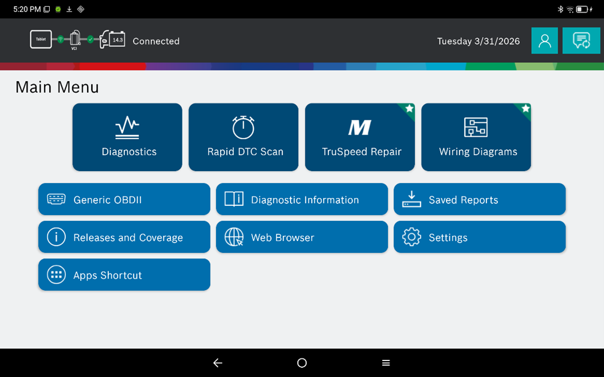
Task: Open Android recent apps menu
Action: click(386, 363)
